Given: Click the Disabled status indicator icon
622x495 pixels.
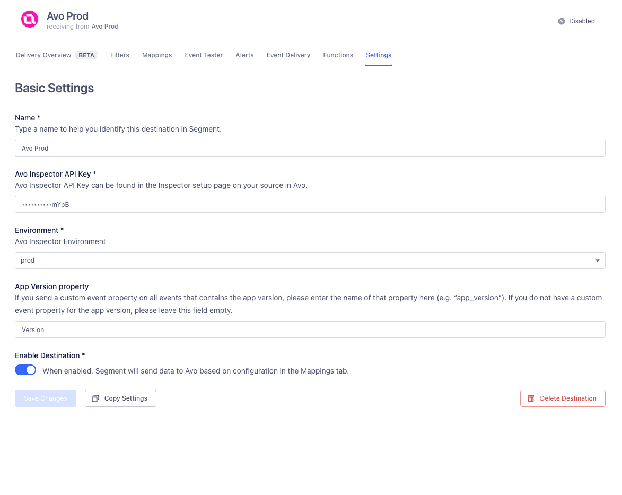Looking at the screenshot, I should coord(560,21).
